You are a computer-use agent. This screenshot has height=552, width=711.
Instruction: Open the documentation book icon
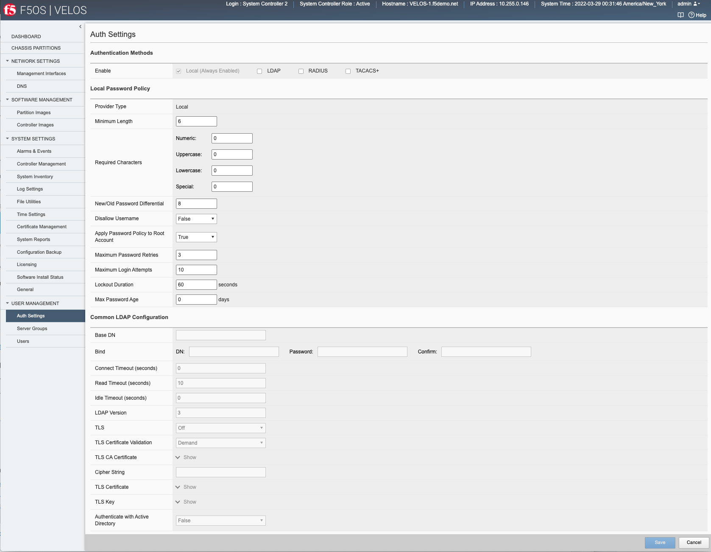(x=681, y=14)
